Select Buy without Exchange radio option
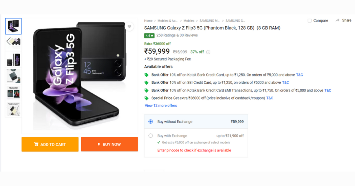The image size is (355, 186). pyautogui.click(x=150, y=121)
